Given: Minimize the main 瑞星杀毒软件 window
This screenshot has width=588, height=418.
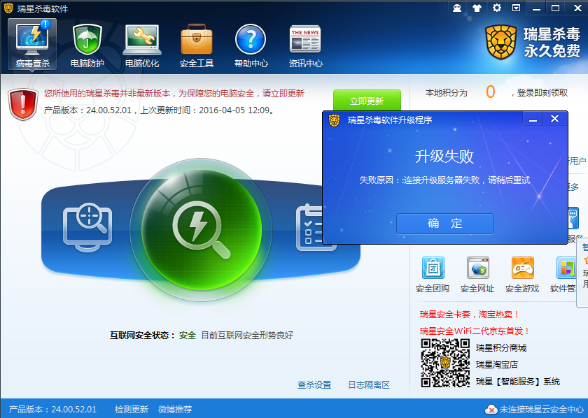Looking at the screenshot, I should [x=537, y=8].
